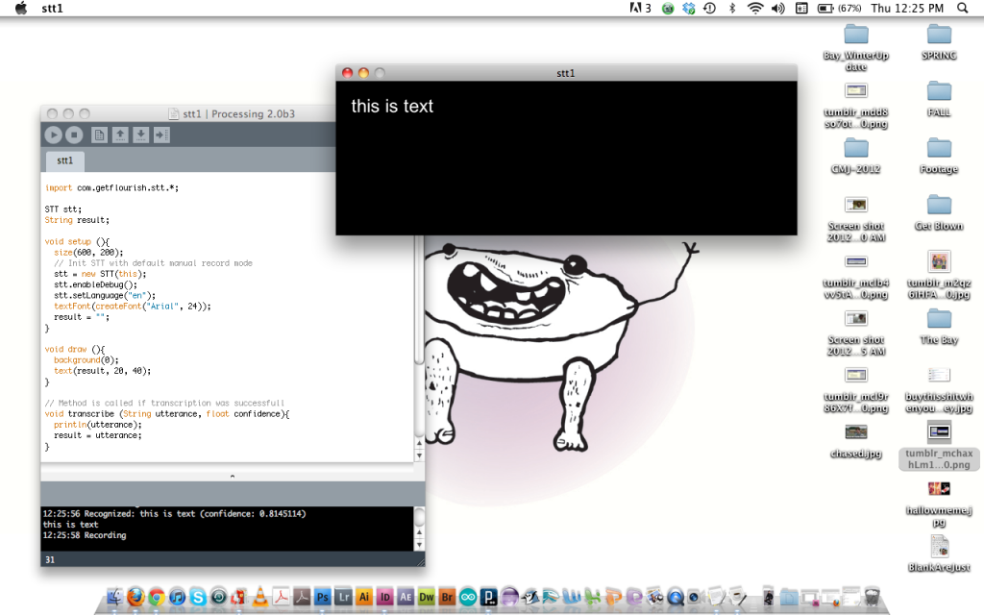Viewport: 984px width, 615px height.
Task: Click the Save sketch down-arrow icon
Action: coord(141,135)
